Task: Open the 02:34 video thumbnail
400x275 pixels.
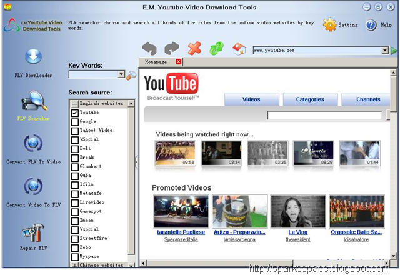Action: [x=221, y=153]
